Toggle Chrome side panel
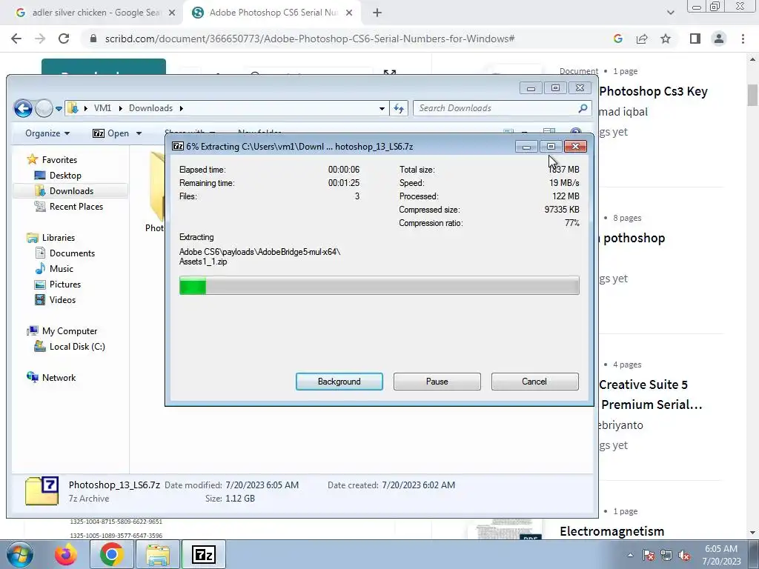 (695, 39)
